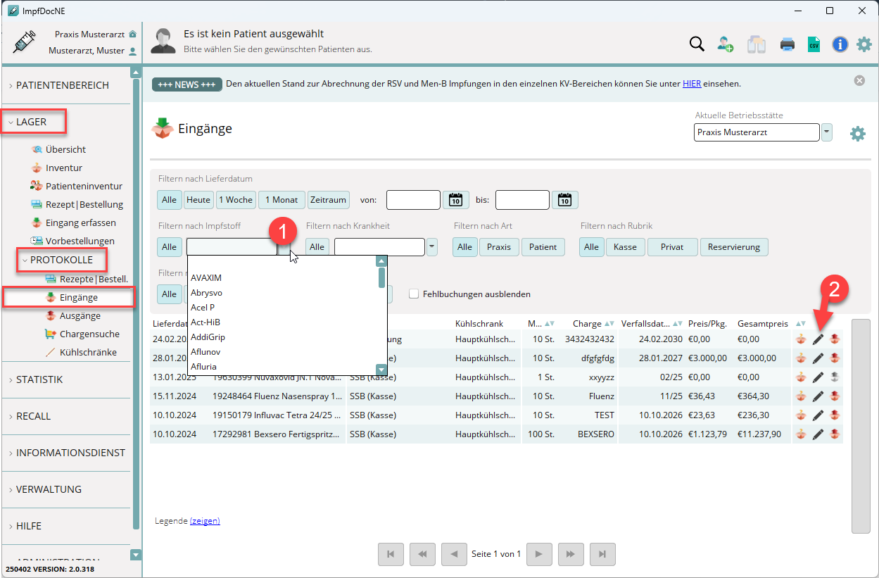Click in the 'von' date input field
This screenshot has width=879, height=578.
[x=413, y=200]
